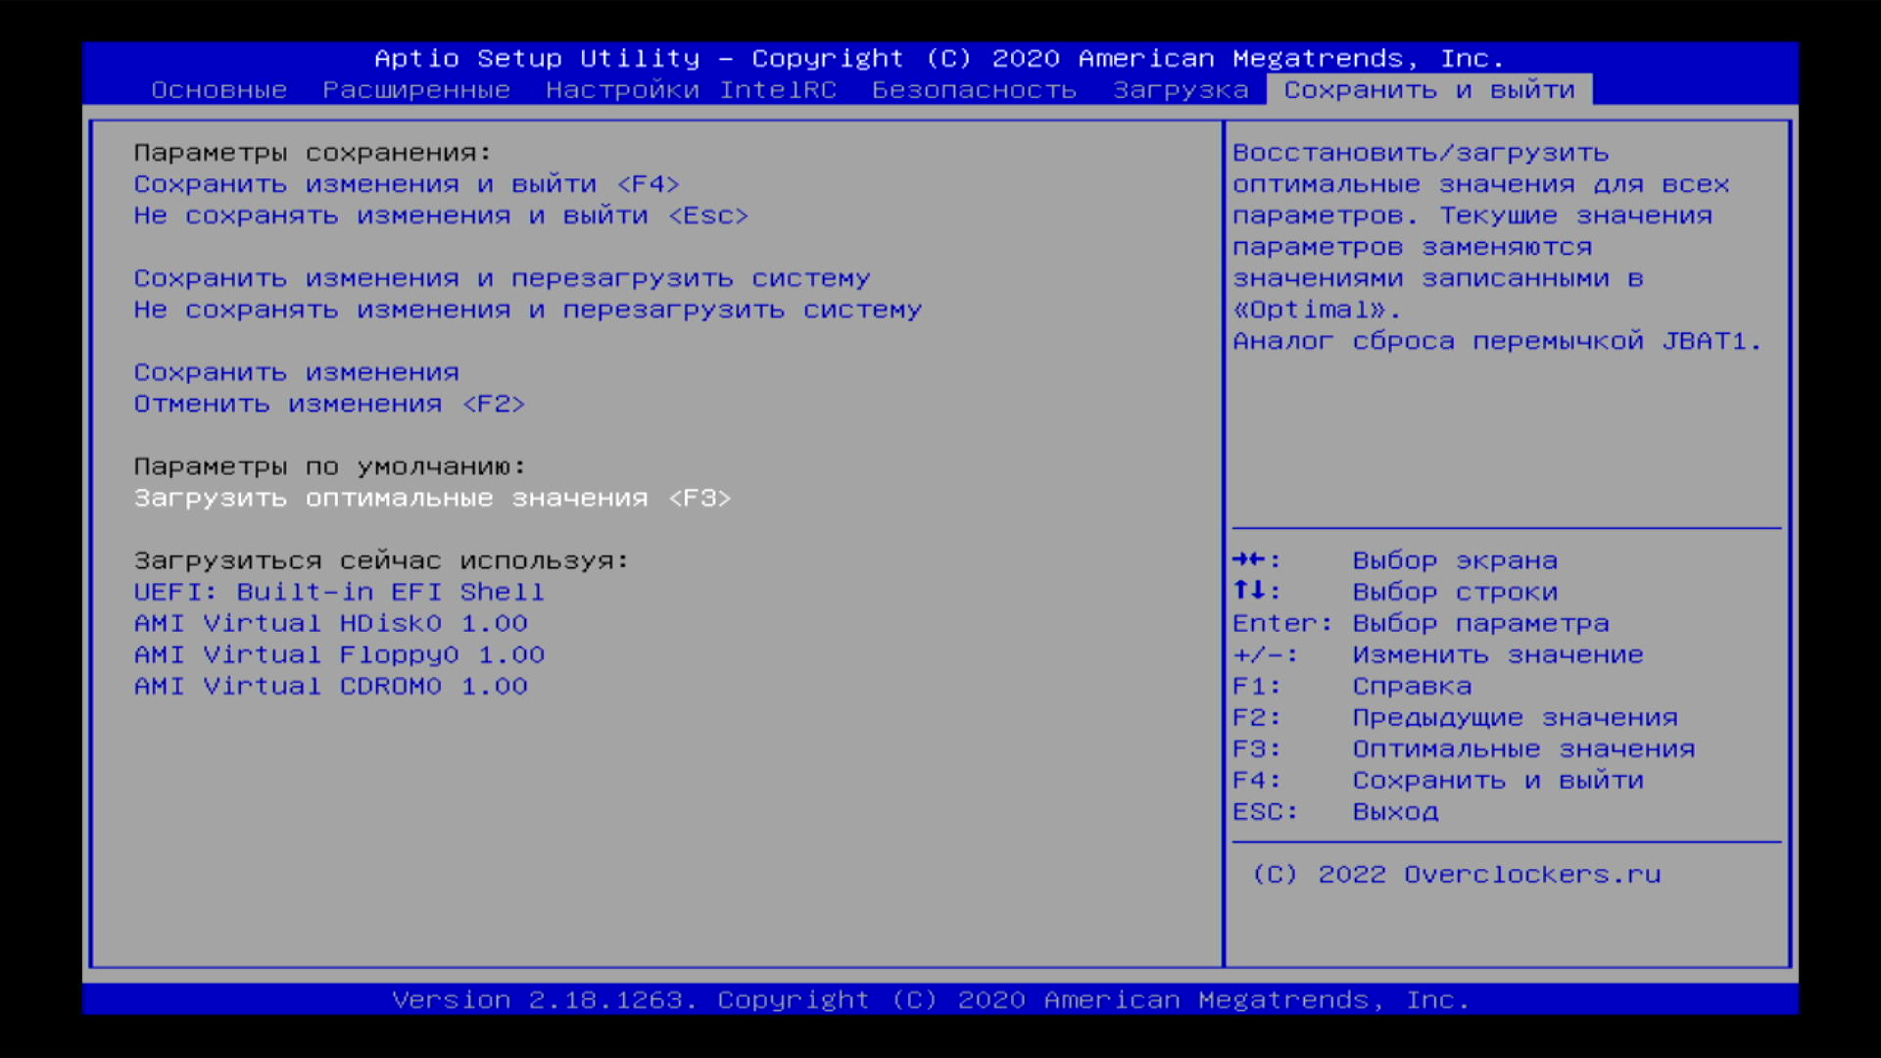Click the up-down arrows row select icon
1881x1058 pixels.
pos(1249,591)
